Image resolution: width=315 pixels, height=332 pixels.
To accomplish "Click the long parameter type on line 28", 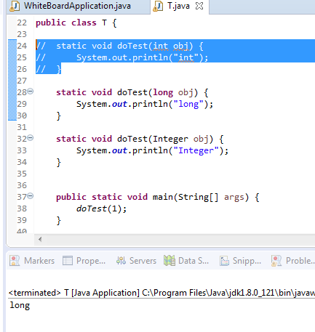I will click(163, 92).
